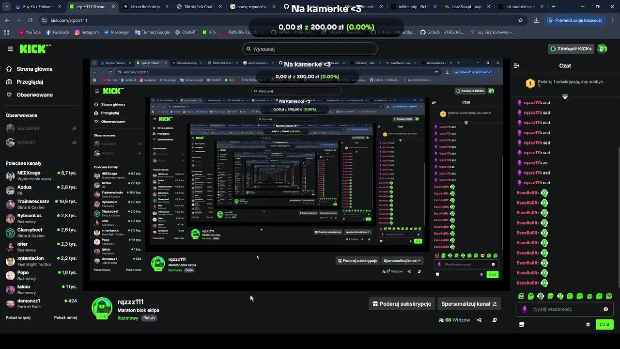This screenshot has height=349, width=620.
Task: Switch to Buy Kick Followers tab
Action: [x=37, y=7]
